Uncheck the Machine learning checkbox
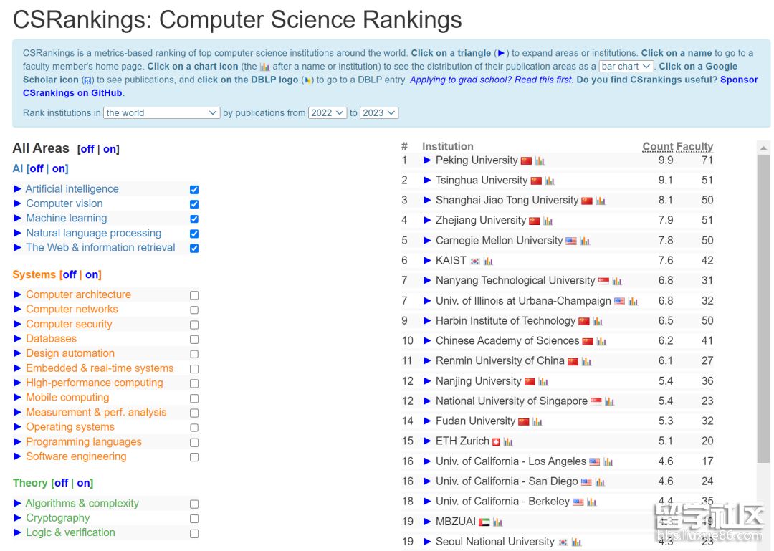 [x=194, y=219]
